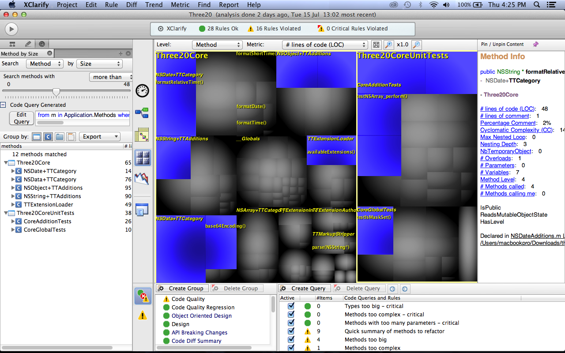The width and height of the screenshot is (565, 353).
Task: Click the Pin / Unpin Content pushpin icon
Action: (536, 44)
